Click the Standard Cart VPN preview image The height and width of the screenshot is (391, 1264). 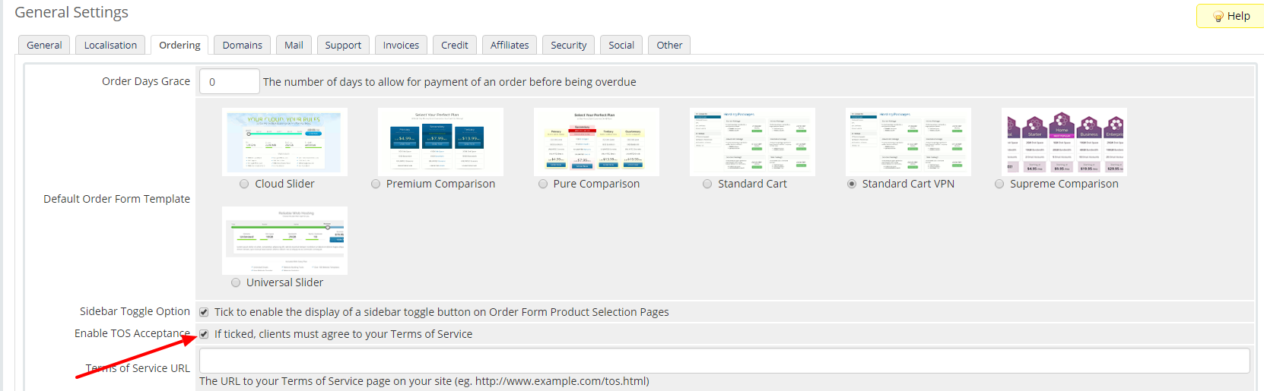(x=908, y=142)
